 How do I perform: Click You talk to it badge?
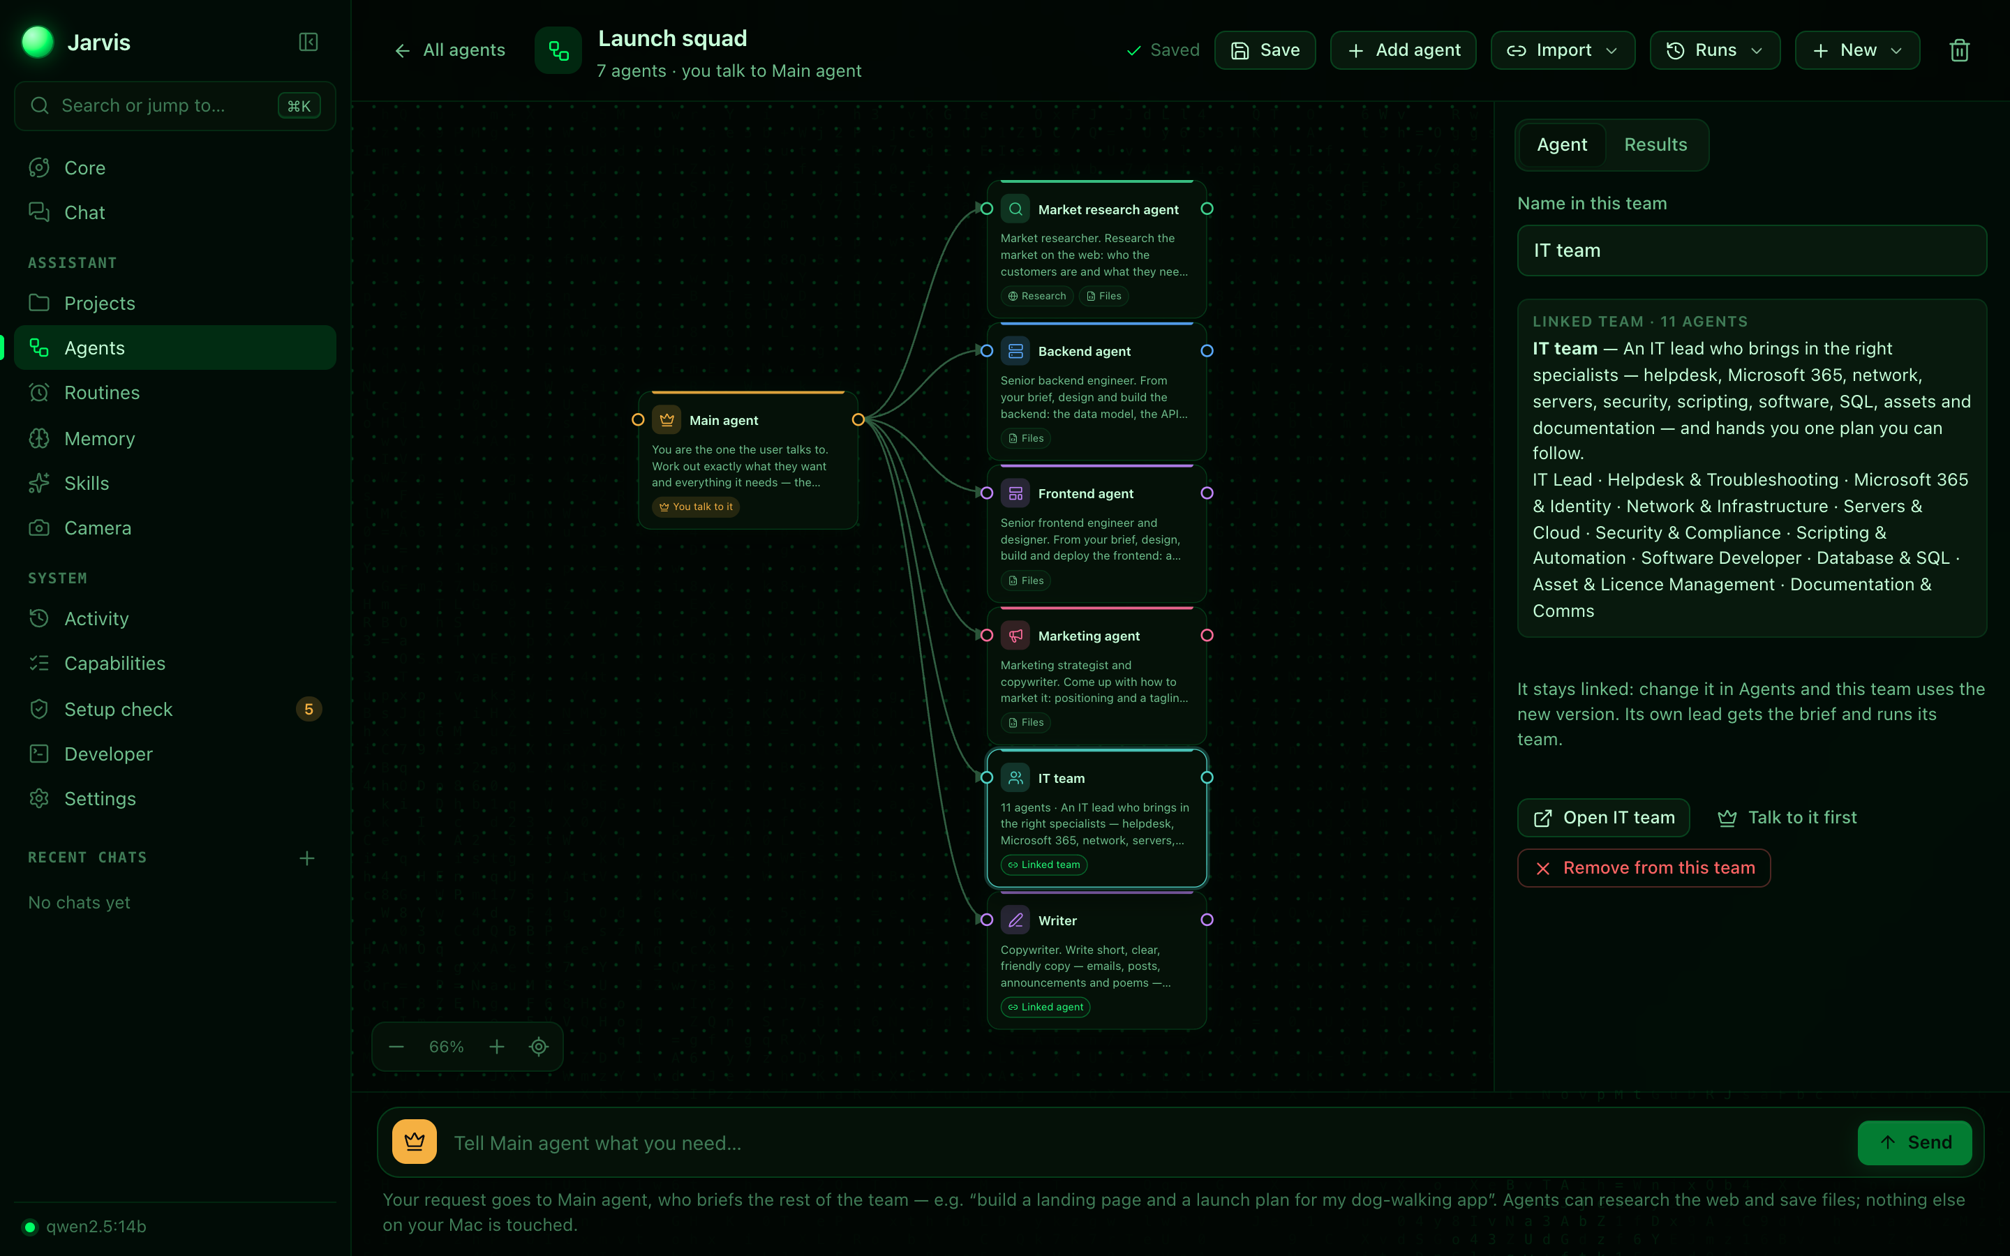click(695, 507)
